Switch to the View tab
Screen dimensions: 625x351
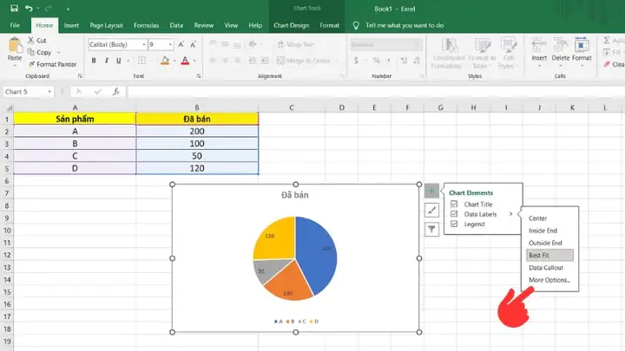coord(231,25)
